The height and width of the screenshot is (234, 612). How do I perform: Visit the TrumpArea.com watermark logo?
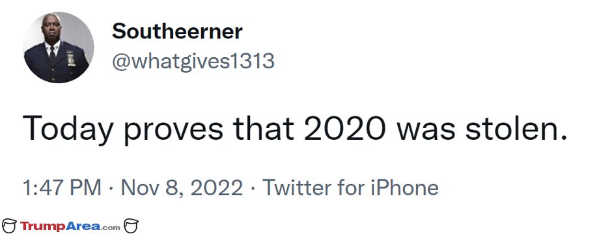tap(70, 226)
